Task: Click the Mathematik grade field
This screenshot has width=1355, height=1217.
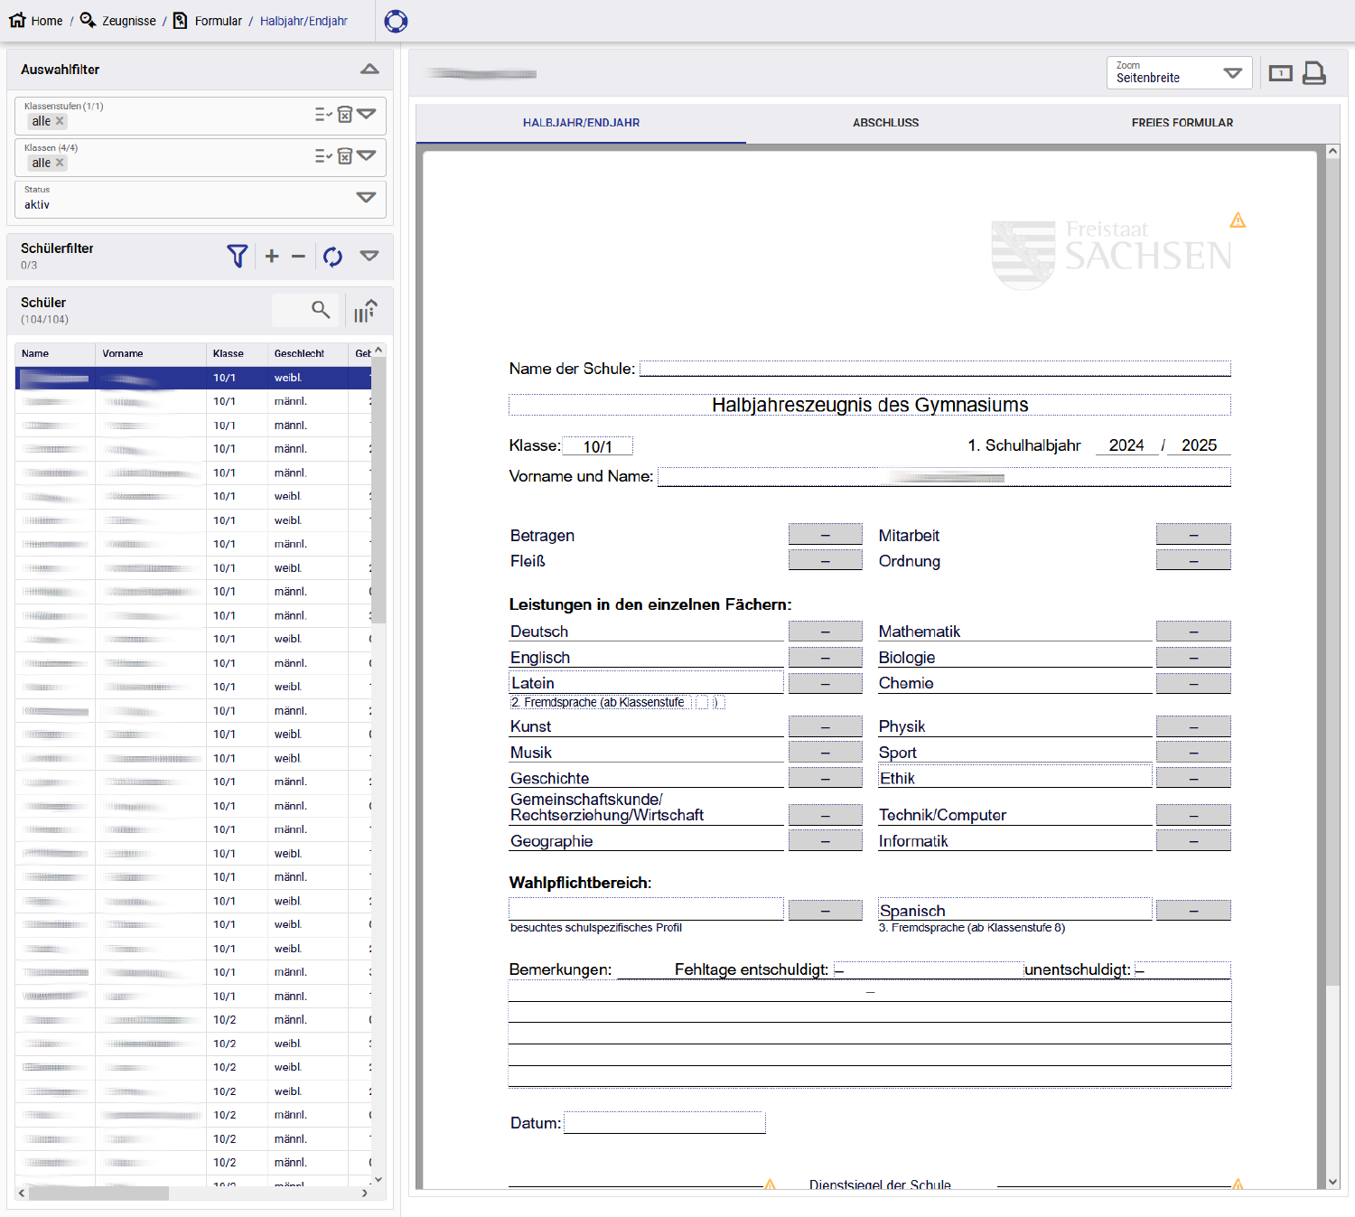Action: point(1193,632)
